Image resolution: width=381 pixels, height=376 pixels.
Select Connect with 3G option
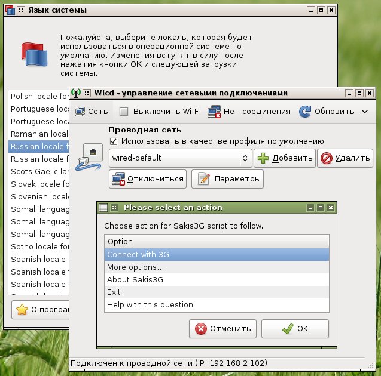[x=217, y=254]
